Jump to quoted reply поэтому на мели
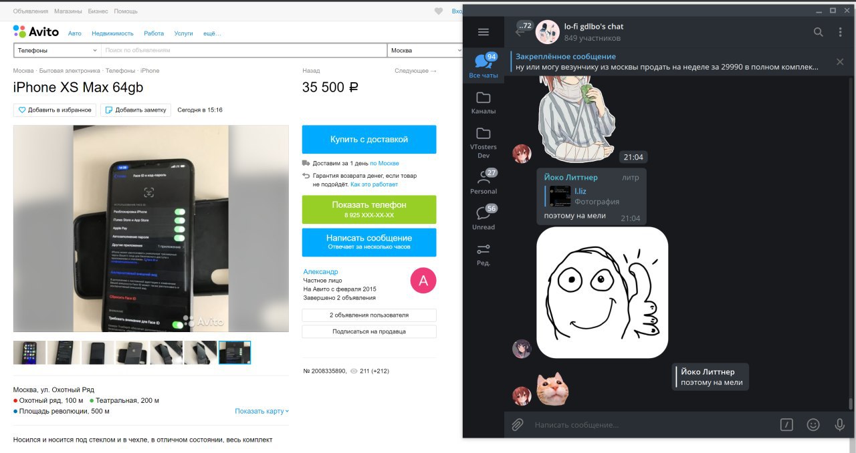The width and height of the screenshot is (856, 453). [x=711, y=377]
